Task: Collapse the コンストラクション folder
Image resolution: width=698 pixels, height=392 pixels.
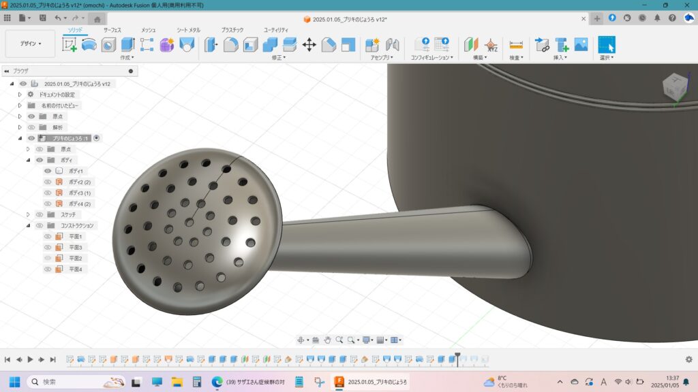Action: (28, 225)
